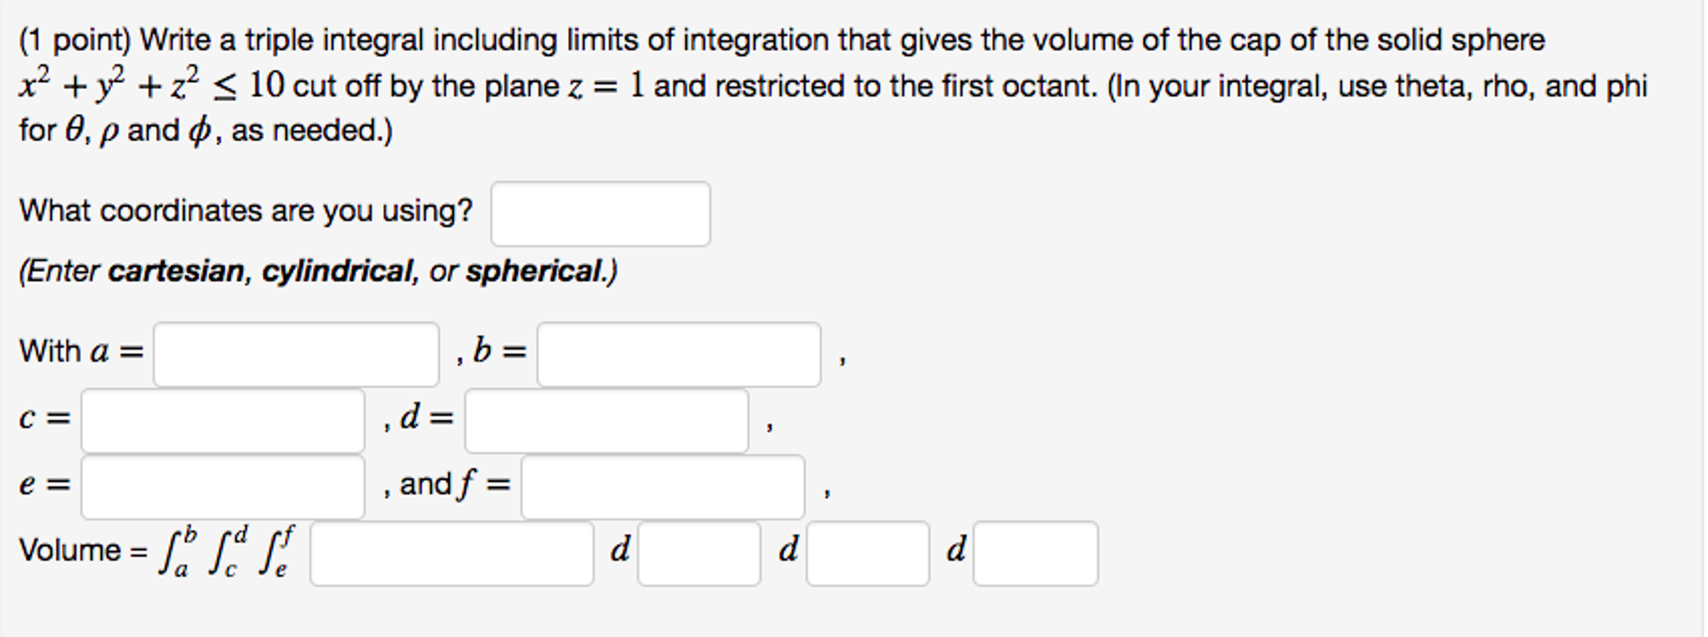Click the input box for e
This screenshot has width=1708, height=637.
click(x=221, y=487)
